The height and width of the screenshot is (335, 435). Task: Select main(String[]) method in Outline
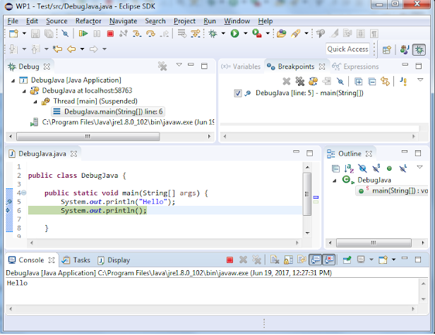click(393, 191)
